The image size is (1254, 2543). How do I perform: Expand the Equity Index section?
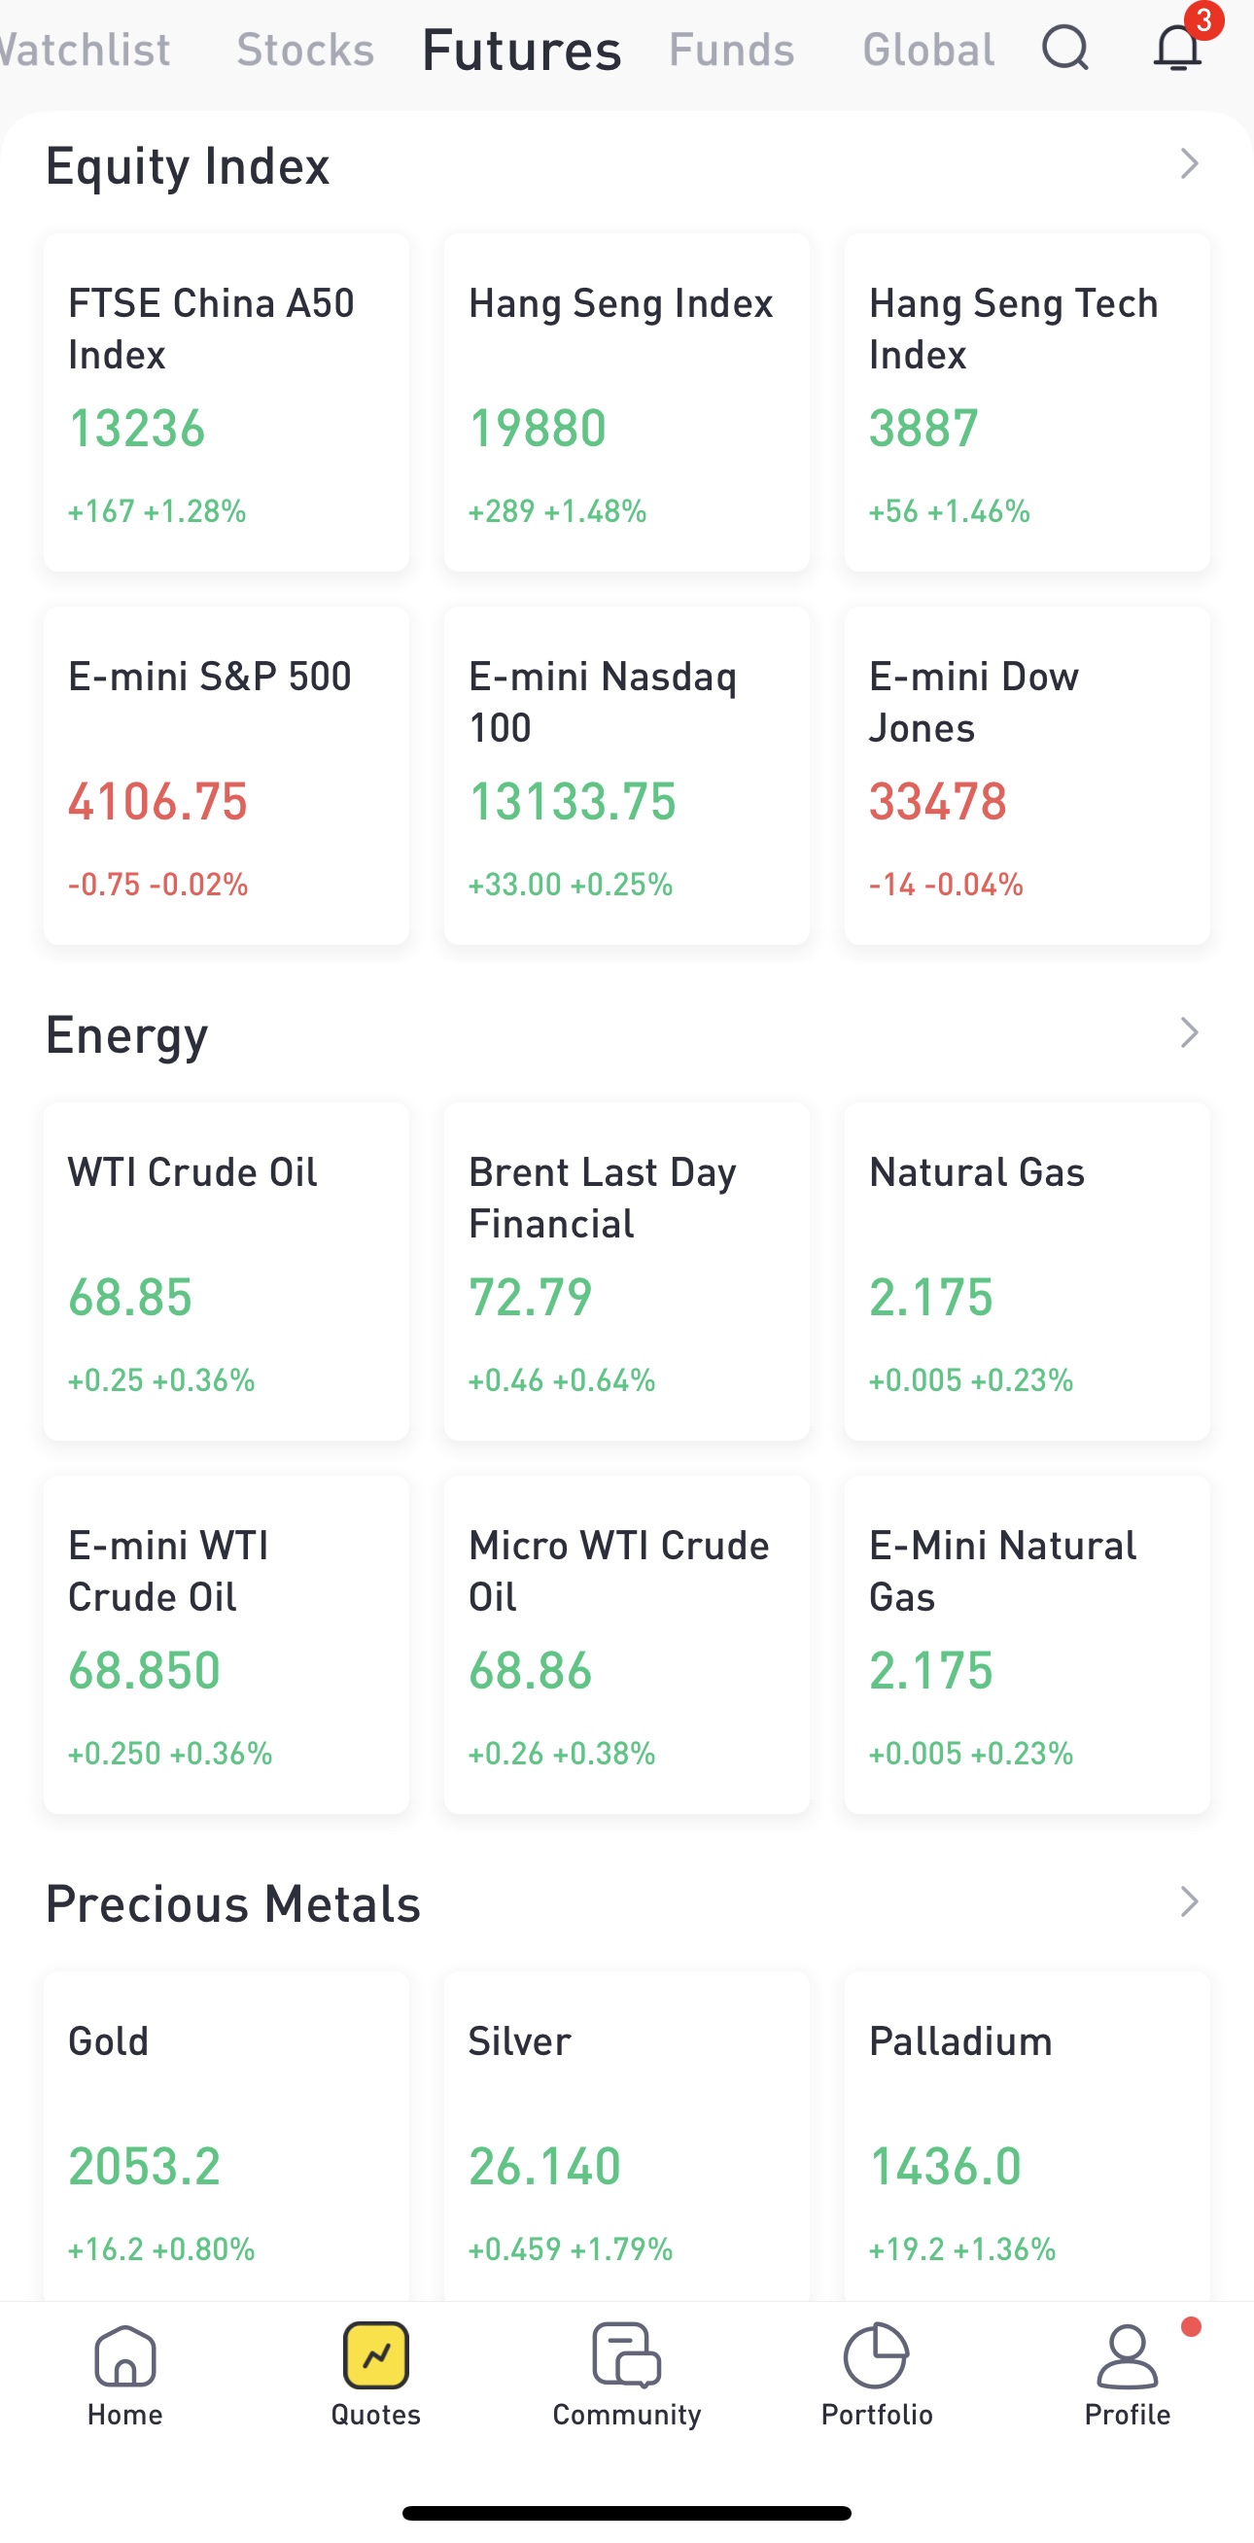[1189, 164]
